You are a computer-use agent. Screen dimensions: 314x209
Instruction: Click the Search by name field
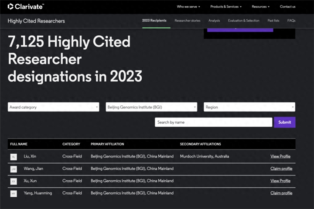tap(213, 122)
